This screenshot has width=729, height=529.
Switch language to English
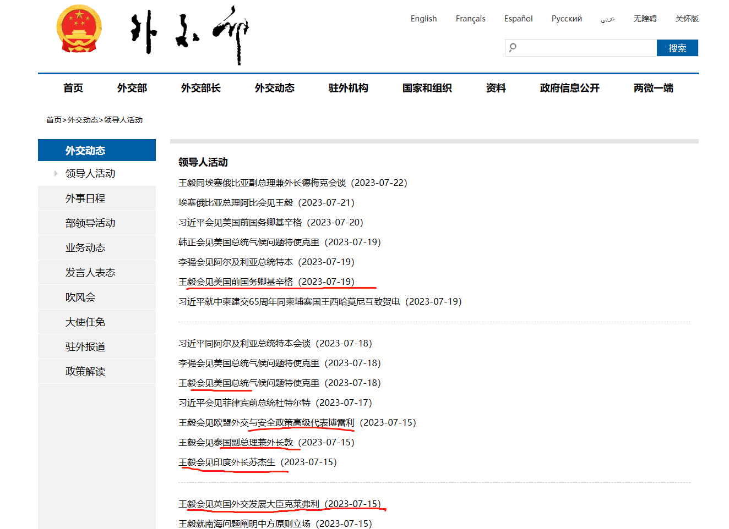click(423, 19)
